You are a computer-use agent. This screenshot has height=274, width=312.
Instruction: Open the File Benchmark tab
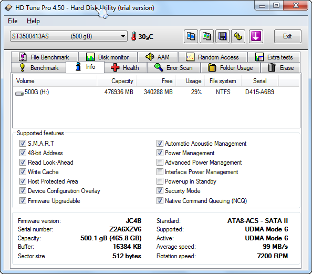(x=45, y=57)
